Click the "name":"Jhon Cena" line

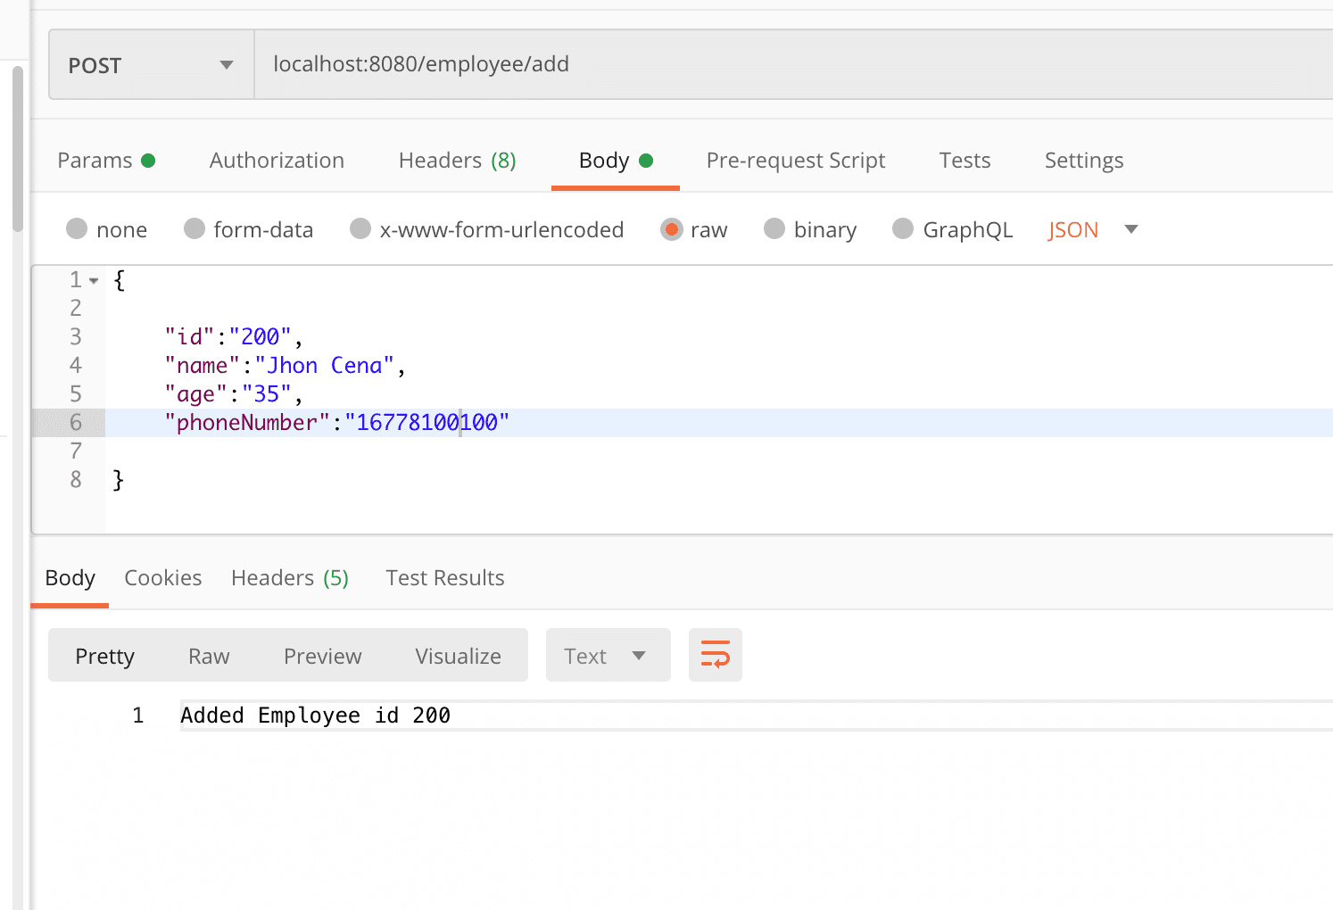tap(286, 365)
